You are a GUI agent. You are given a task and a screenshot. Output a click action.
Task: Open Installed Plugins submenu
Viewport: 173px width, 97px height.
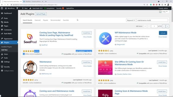click(x=6, y=47)
